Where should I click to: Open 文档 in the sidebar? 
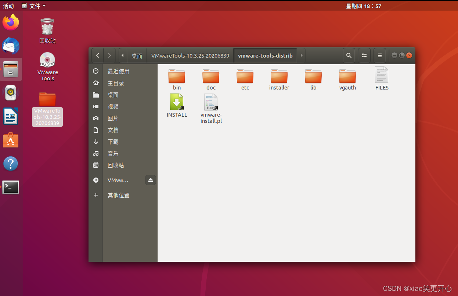click(x=123, y=130)
